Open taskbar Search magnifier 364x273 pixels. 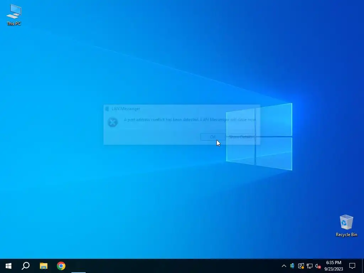(x=26, y=266)
